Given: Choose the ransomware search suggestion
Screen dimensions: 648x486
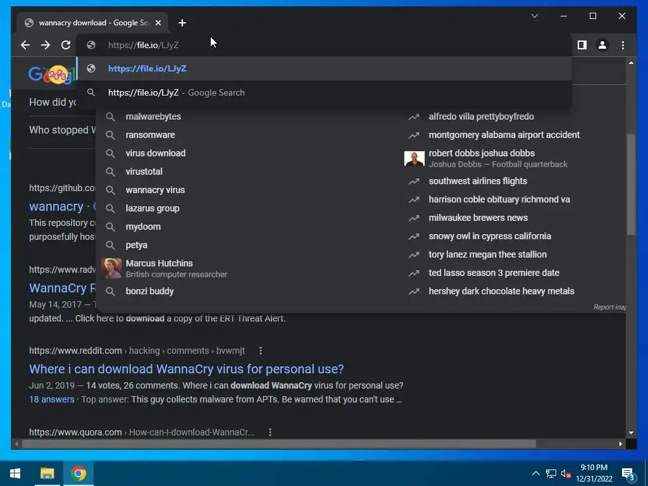Looking at the screenshot, I should click(x=150, y=135).
